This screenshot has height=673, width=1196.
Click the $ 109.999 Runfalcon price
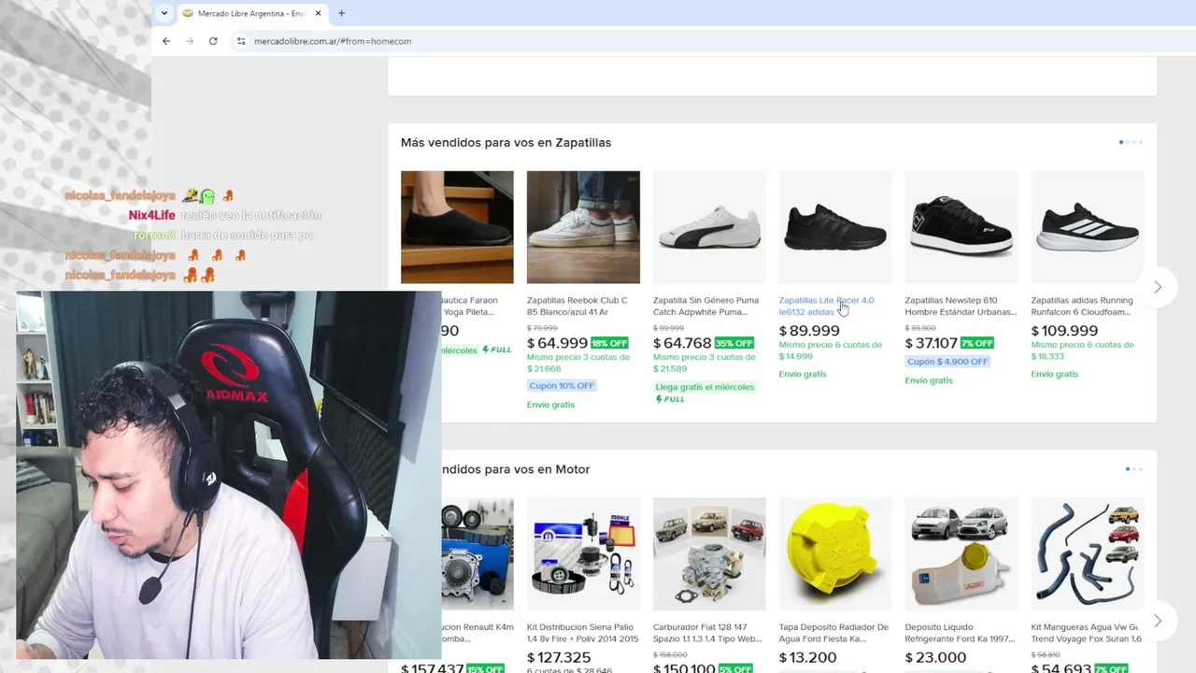click(x=1065, y=331)
